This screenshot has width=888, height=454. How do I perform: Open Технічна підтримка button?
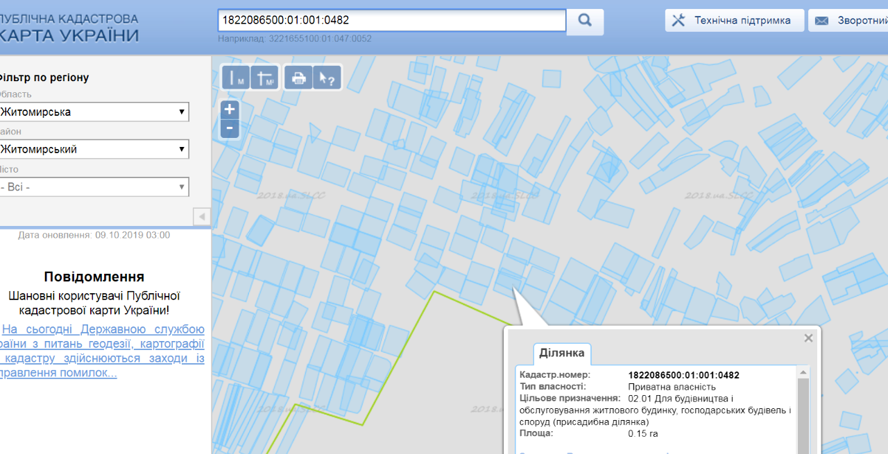pos(735,20)
